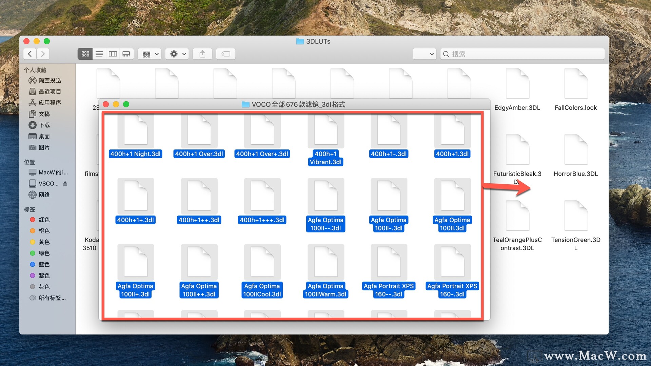
Task: Open Downloads folder in sidebar
Action: (x=44, y=125)
